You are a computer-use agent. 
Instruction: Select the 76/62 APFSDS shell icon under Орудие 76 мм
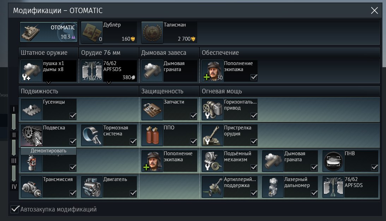tap(92, 71)
